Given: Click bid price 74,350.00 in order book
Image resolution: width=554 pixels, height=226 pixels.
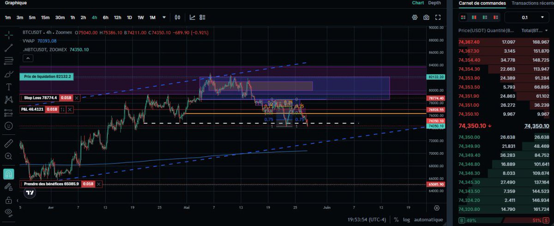Looking at the screenshot, I should tap(469, 137).
